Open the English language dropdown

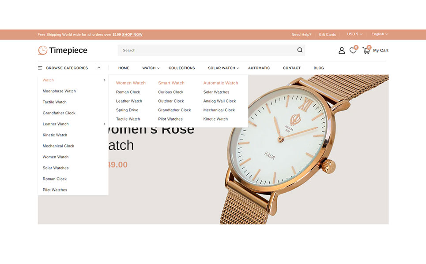[x=380, y=34]
